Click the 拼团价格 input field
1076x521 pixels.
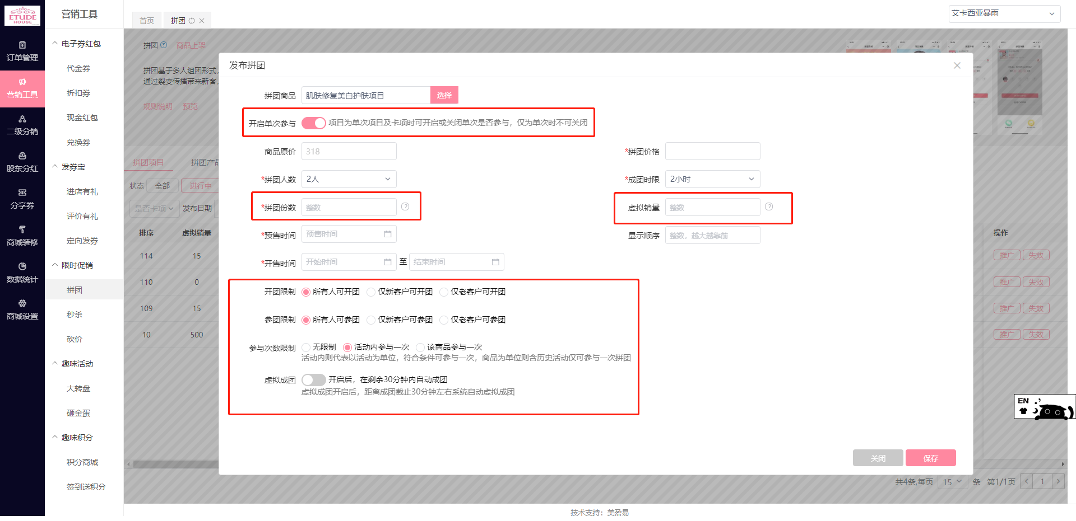tap(712, 151)
